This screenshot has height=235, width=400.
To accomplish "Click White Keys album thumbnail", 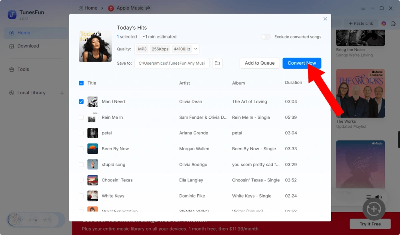I will pos(93,196).
